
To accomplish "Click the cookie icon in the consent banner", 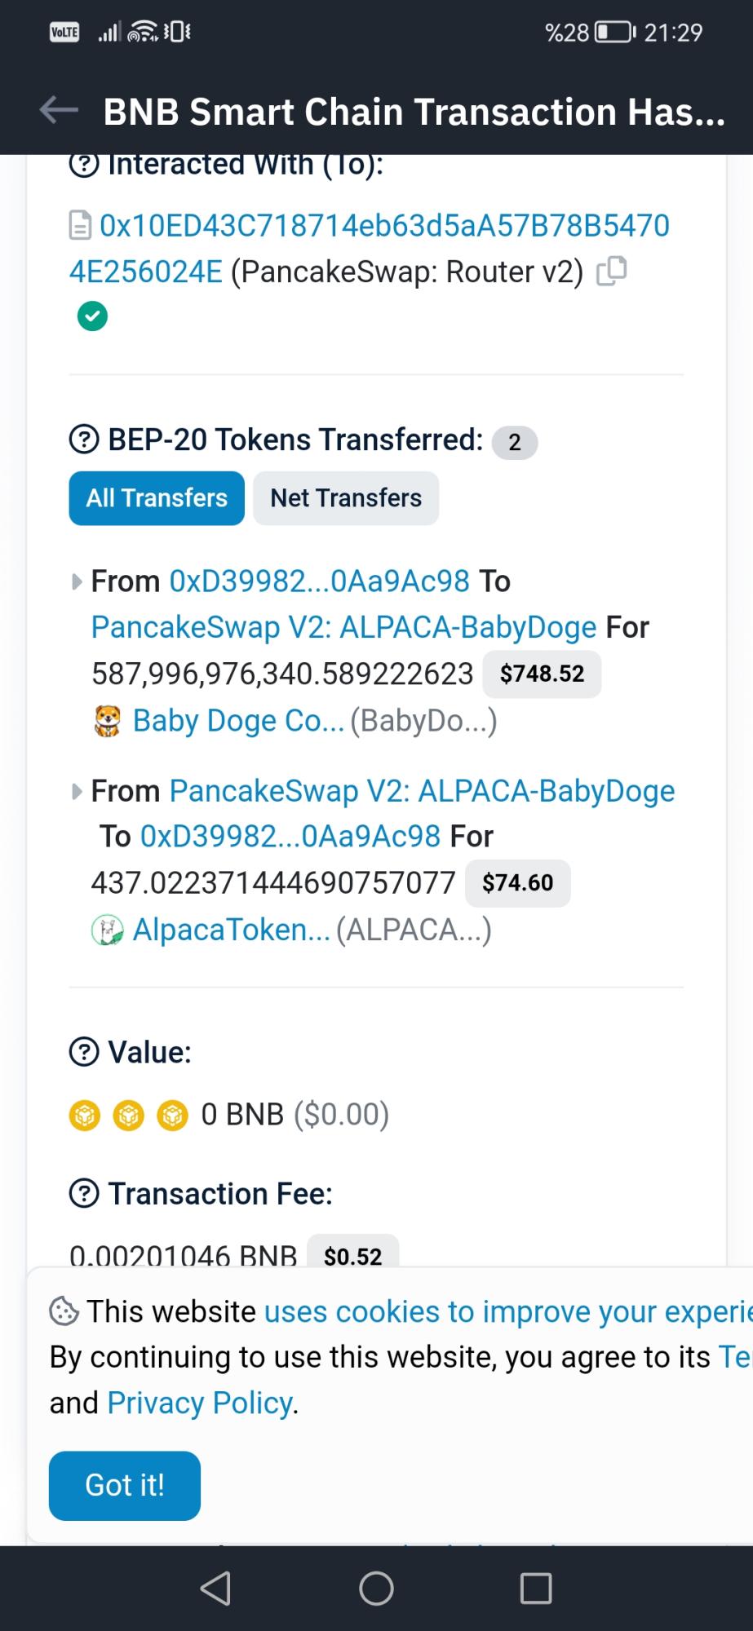I will pyautogui.click(x=62, y=1310).
